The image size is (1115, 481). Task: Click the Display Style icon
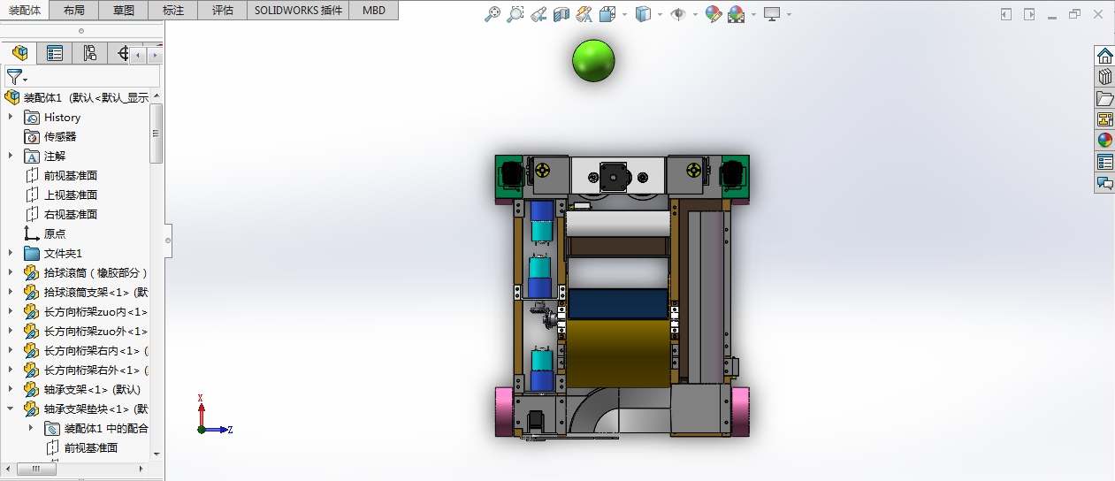643,14
